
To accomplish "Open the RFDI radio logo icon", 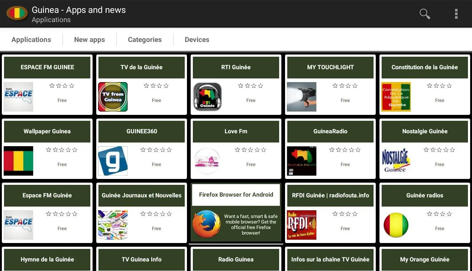I will point(302,225).
